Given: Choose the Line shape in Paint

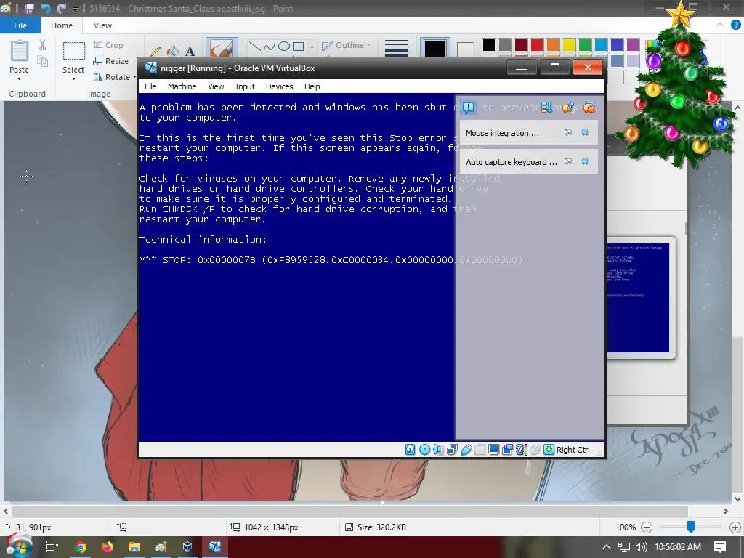Looking at the screenshot, I should [x=255, y=46].
